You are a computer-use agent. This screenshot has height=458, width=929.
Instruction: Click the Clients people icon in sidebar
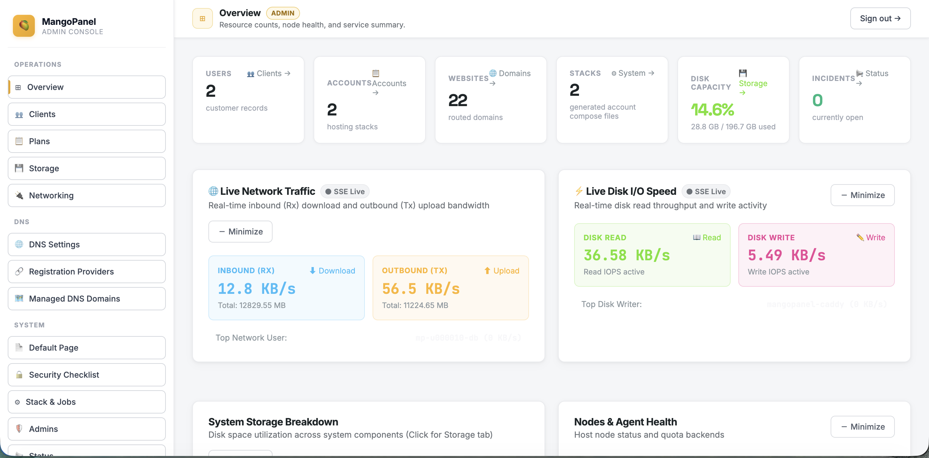[19, 114]
